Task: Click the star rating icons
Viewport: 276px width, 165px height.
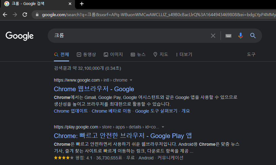Action: coord(64,158)
